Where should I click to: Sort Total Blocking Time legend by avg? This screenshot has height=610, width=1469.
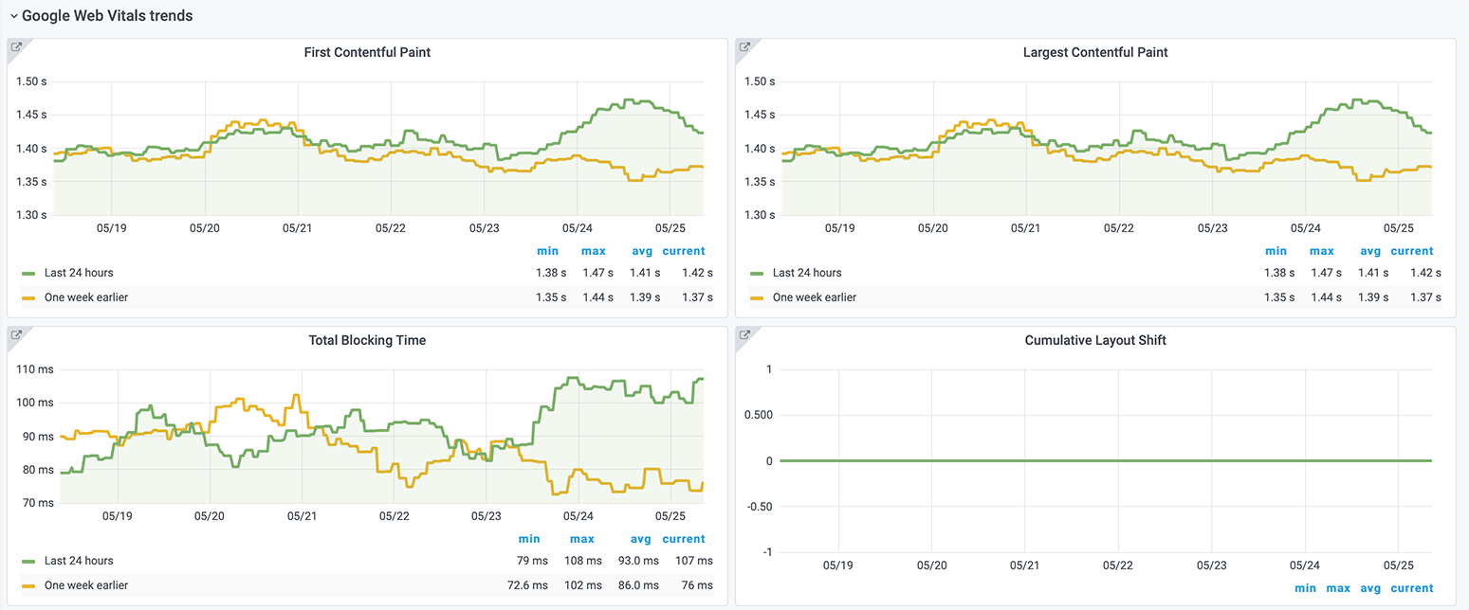(x=641, y=539)
